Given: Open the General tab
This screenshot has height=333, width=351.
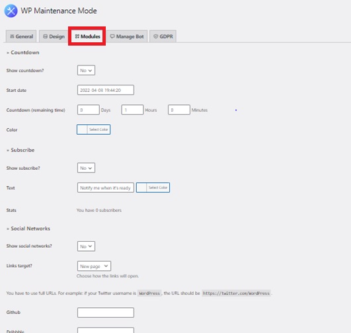Looking at the screenshot, I should coord(21,36).
